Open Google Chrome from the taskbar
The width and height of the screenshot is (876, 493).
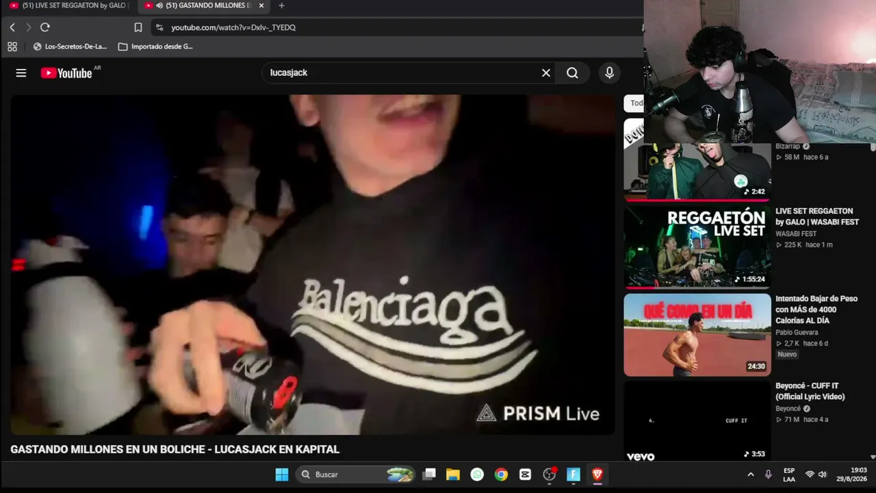click(502, 475)
